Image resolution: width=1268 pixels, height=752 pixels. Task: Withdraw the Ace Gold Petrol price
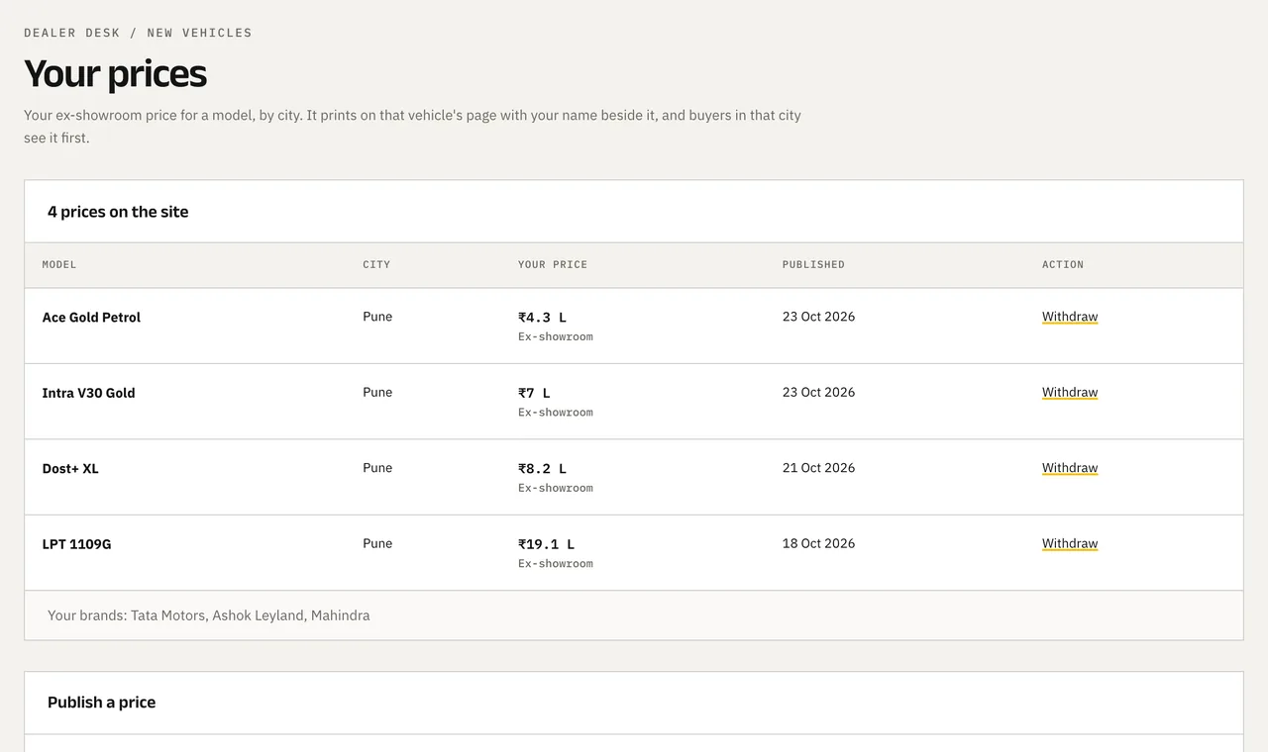click(1070, 317)
